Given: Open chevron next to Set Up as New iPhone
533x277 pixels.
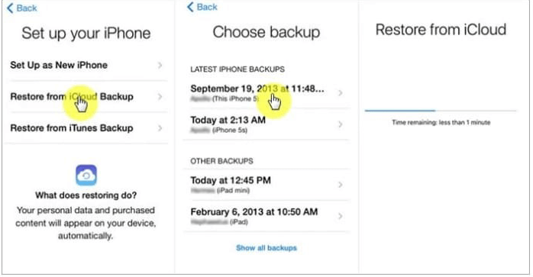Looking at the screenshot, I should pyautogui.click(x=160, y=65).
